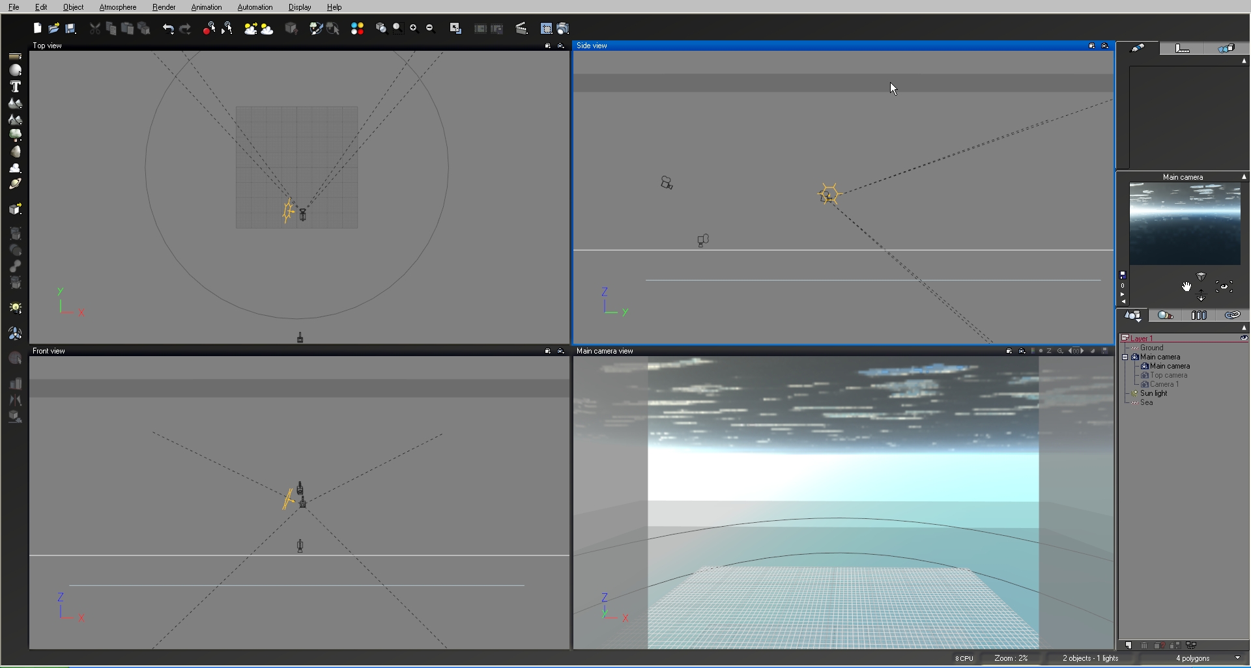1251x668 pixels.
Task: Select the Ground item in layer tree
Action: coord(1151,348)
